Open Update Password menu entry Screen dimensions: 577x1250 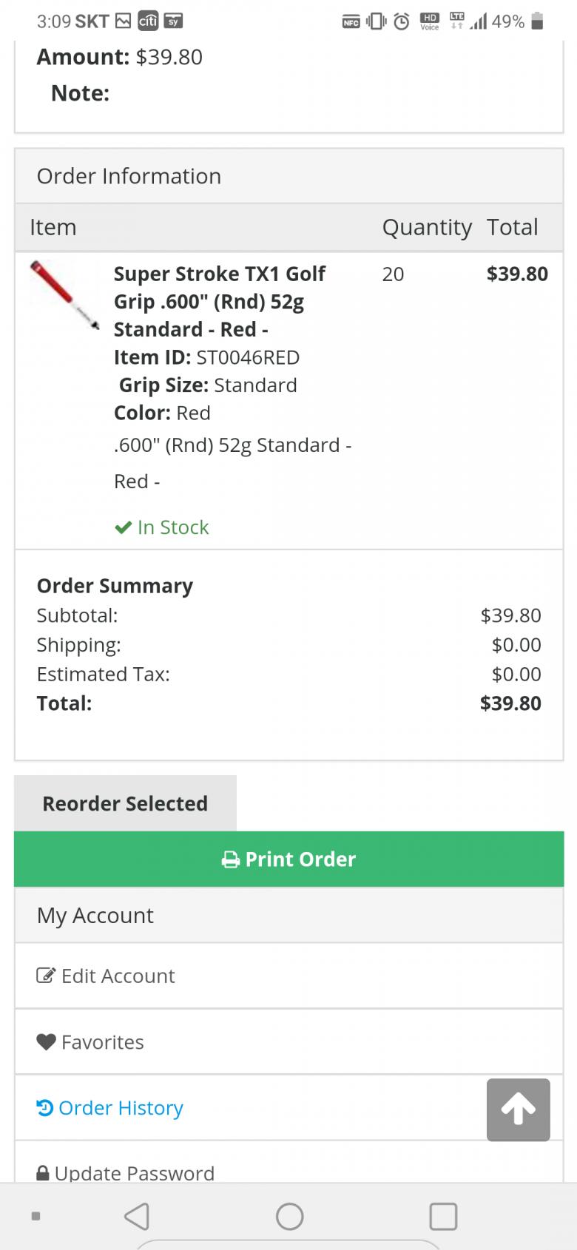135,1173
